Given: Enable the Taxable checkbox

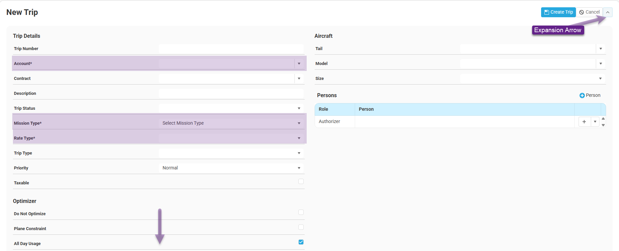Looking at the screenshot, I should click(301, 181).
